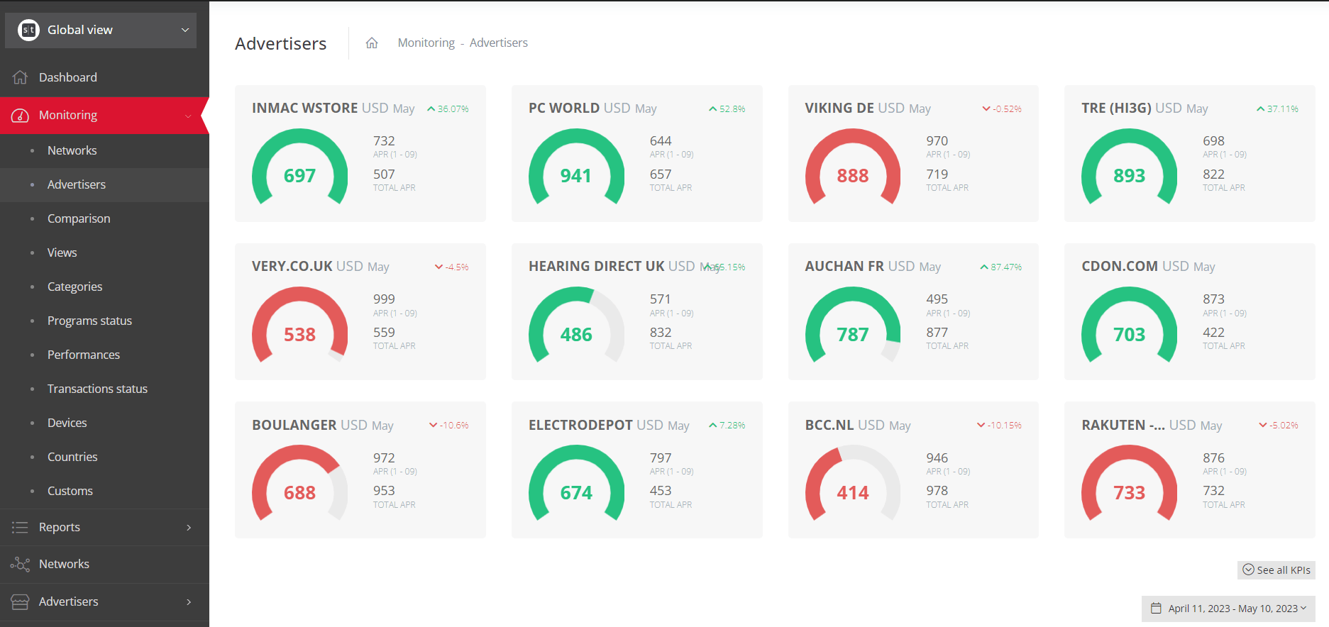The image size is (1329, 627).
Task: Open Performances in the sidebar
Action: 104,355
